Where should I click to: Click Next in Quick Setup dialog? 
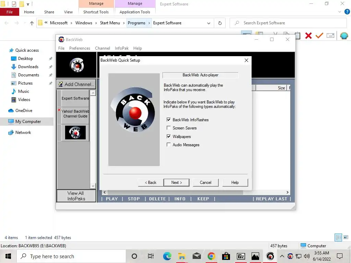pyautogui.click(x=177, y=183)
